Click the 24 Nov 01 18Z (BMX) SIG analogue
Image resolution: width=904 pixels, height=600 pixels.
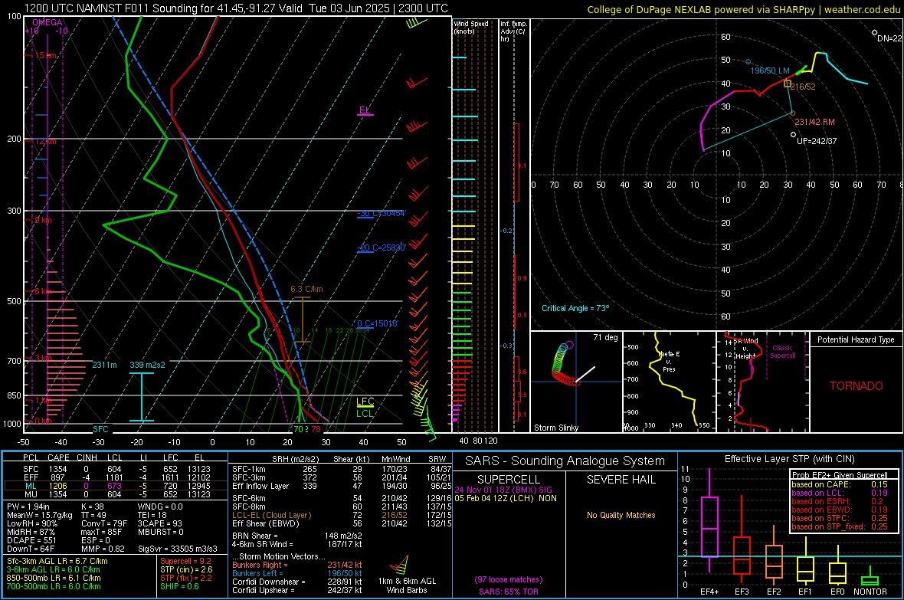503,490
